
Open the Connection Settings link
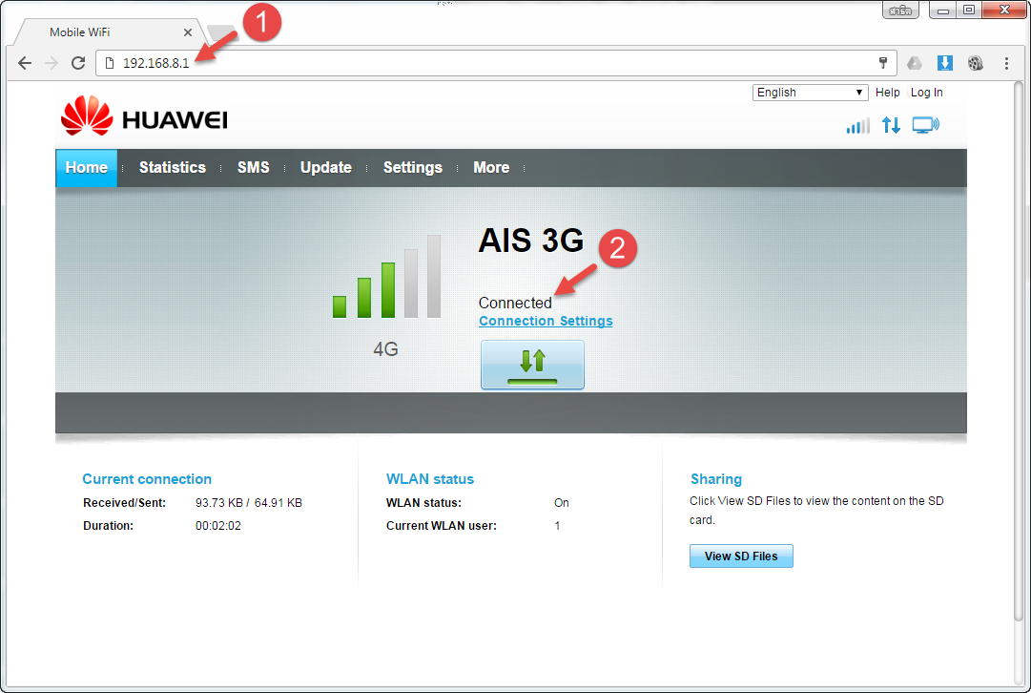(546, 321)
